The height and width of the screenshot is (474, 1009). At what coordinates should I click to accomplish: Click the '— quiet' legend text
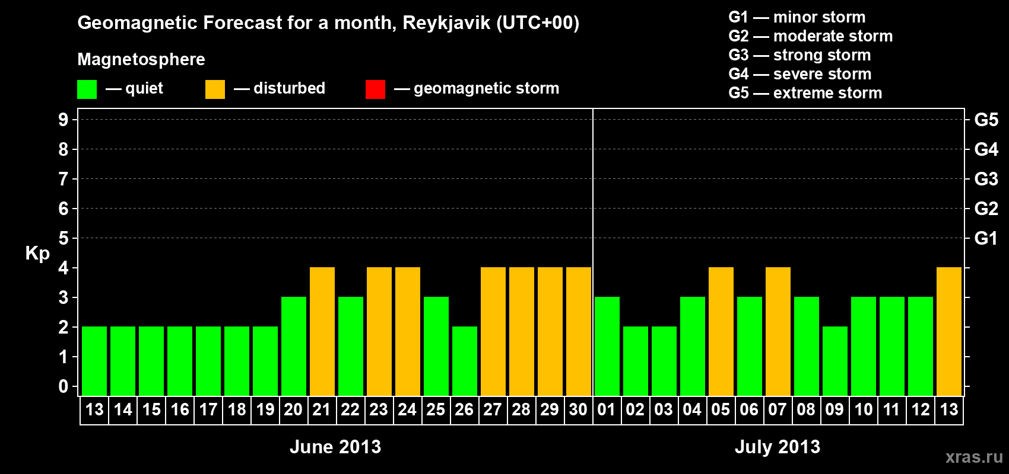pos(135,88)
